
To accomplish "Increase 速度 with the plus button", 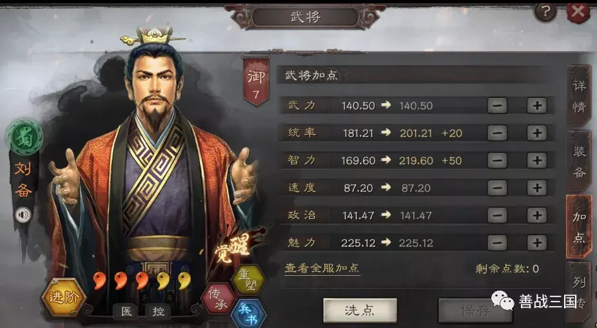I will tap(537, 188).
